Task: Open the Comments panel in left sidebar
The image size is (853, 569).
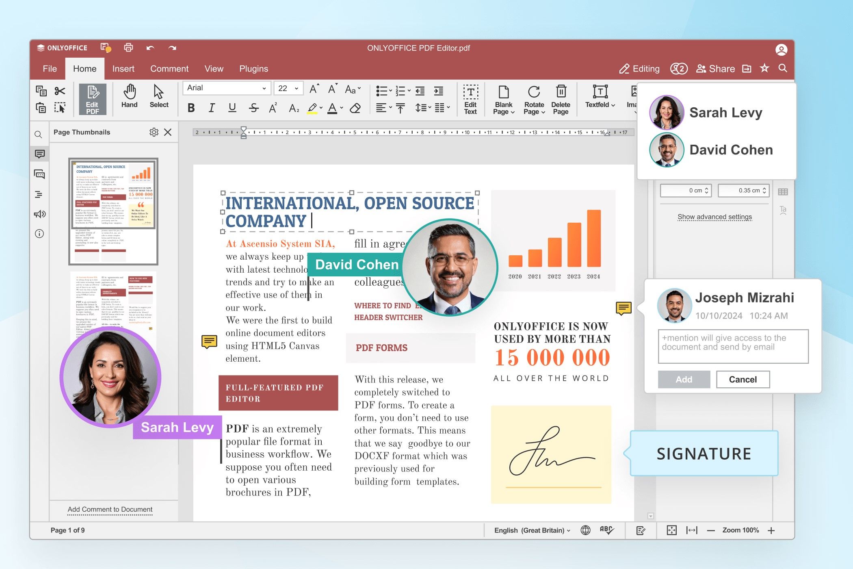Action: (x=39, y=154)
